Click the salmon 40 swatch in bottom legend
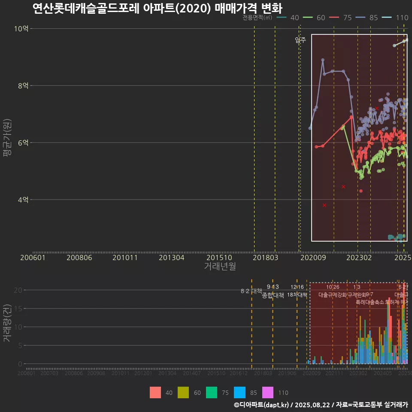 155,393
